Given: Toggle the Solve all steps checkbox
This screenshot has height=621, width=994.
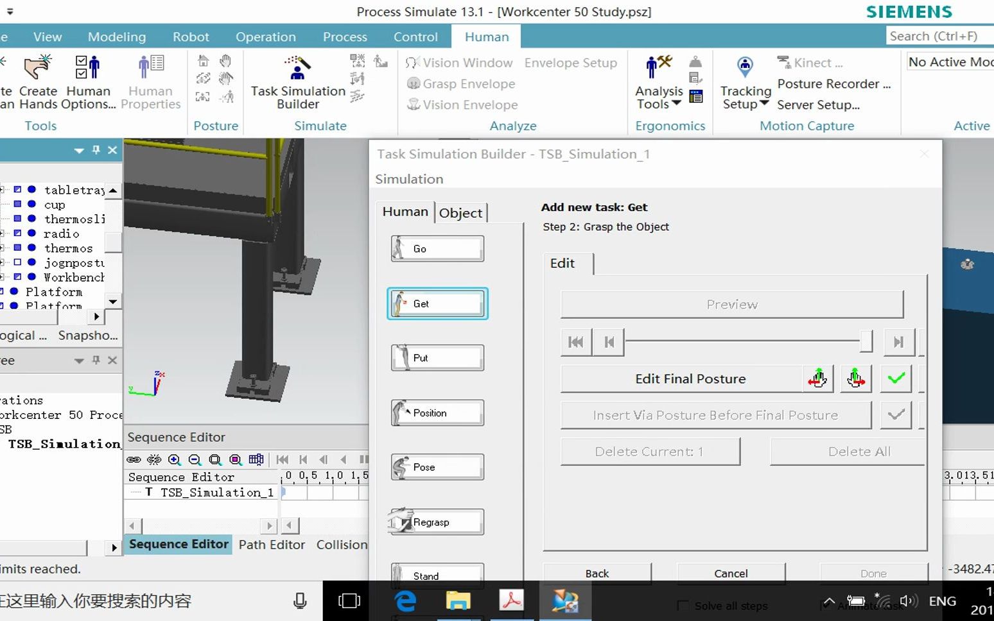Looking at the screenshot, I should coord(683,606).
